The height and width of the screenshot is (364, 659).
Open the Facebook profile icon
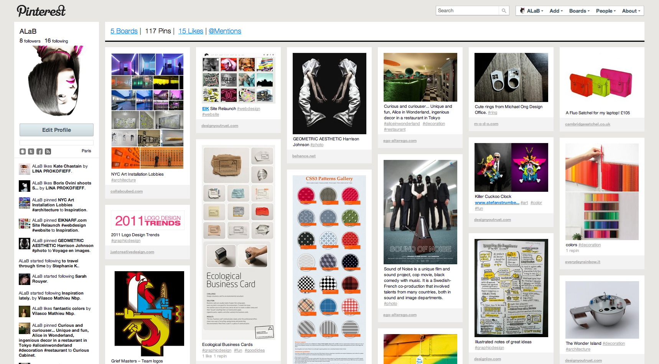point(40,152)
